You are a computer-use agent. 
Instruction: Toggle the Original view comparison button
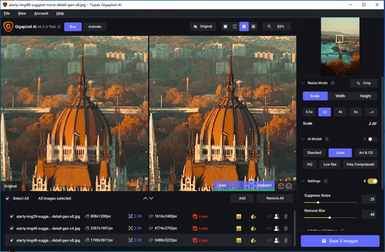pyautogui.click(x=203, y=27)
